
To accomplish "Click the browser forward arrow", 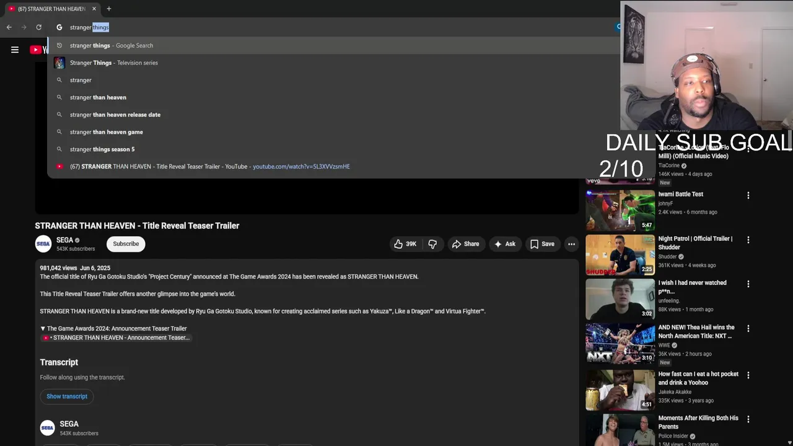I will 24,27.
